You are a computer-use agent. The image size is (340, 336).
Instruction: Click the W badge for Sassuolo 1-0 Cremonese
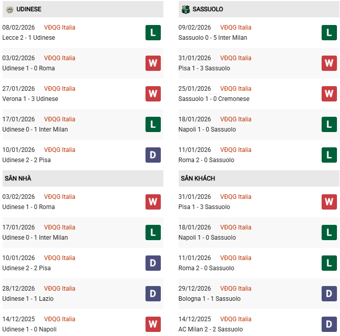(329, 94)
